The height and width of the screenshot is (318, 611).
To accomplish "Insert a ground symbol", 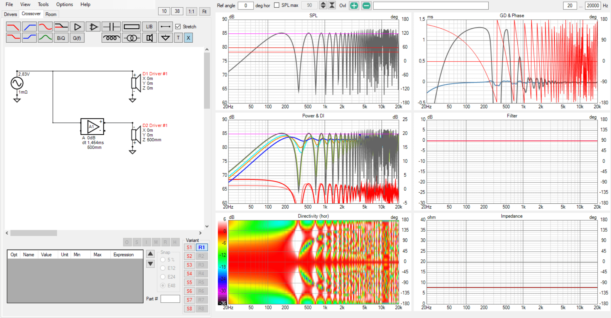I will click(x=165, y=38).
